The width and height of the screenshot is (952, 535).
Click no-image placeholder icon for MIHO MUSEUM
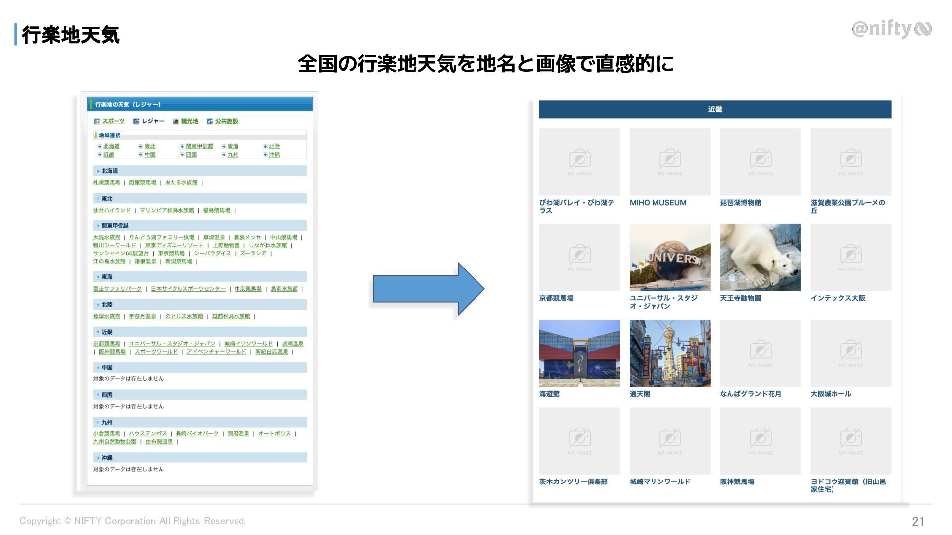point(669,159)
